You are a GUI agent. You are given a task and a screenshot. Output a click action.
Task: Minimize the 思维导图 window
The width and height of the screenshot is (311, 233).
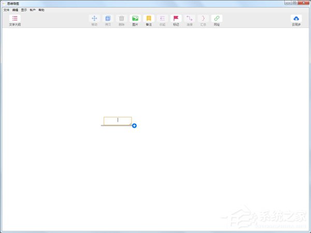coord(288,3)
